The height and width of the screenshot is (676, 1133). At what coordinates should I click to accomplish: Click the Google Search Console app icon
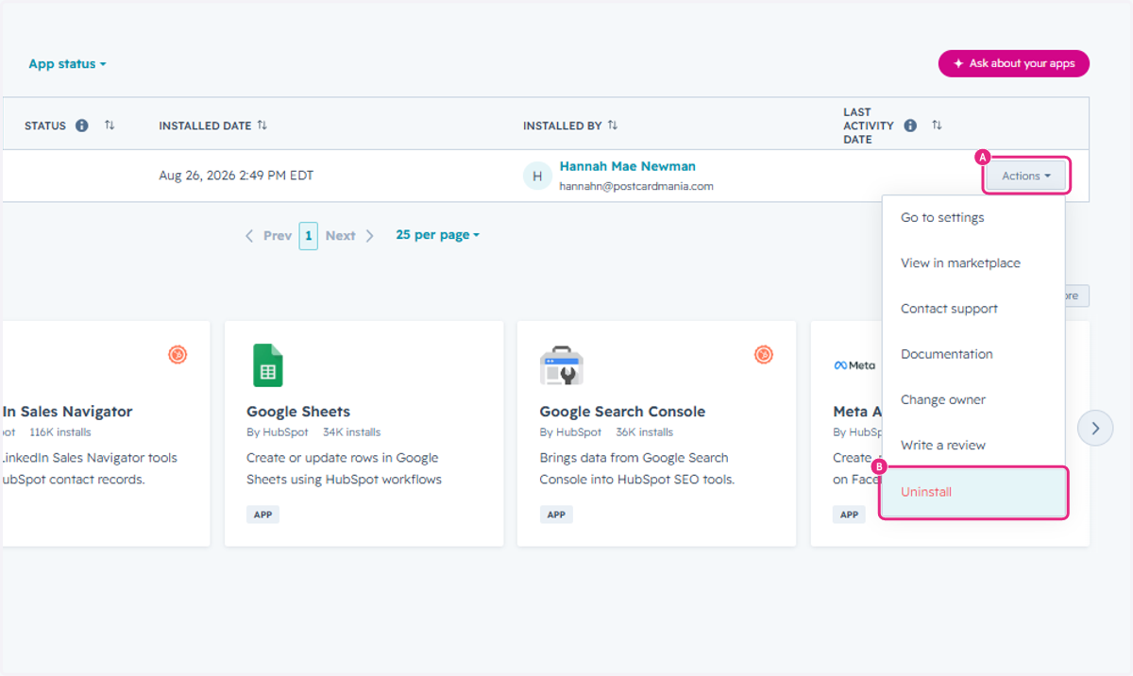click(562, 365)
